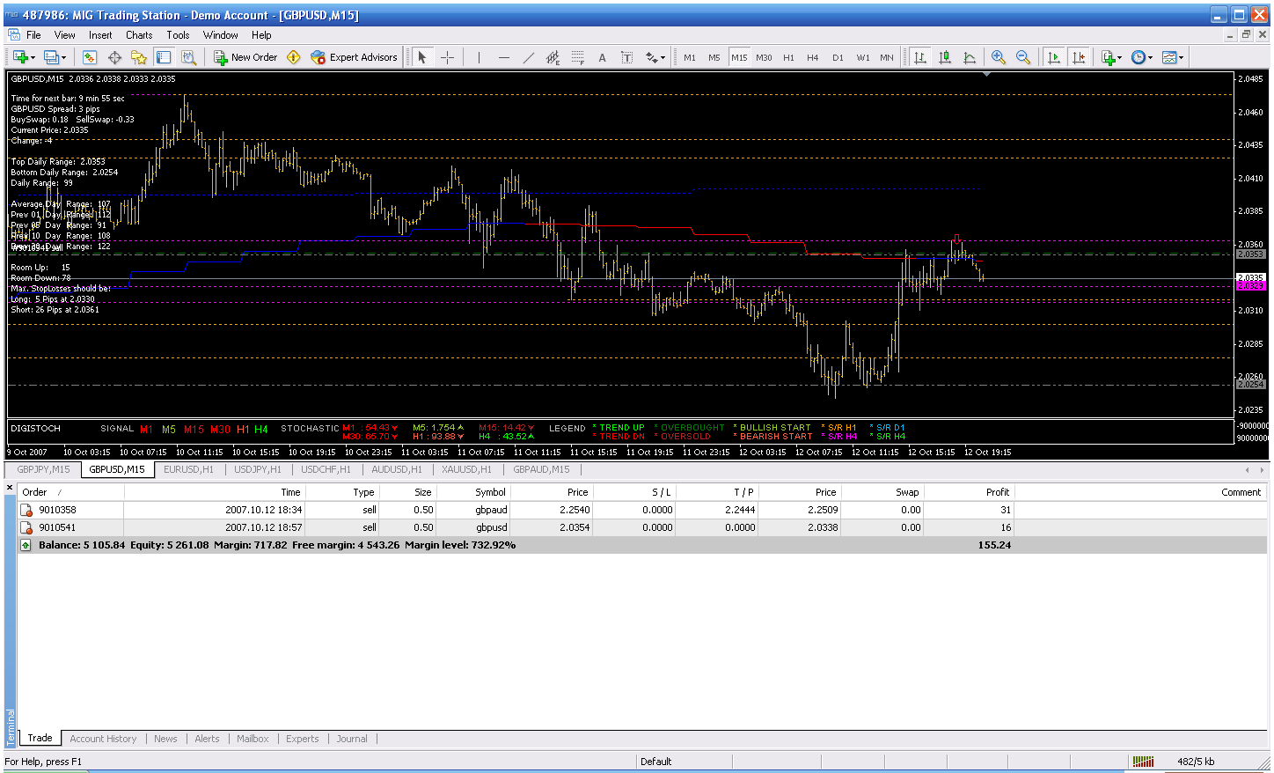This screenshot has height=773, width=1274.
Task: Toggle chart shift button
Action: click(x=1079, y=57)
